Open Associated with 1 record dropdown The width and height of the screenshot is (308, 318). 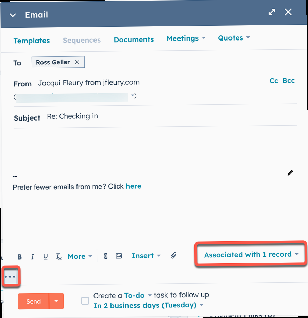pyautogui.click(x=251, y=254)
